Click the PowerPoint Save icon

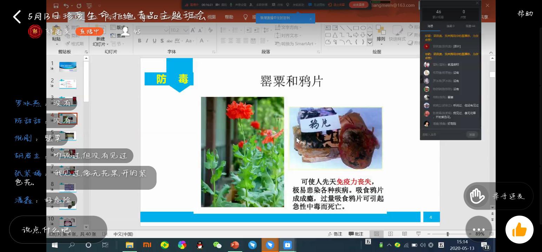click(x=56, y=6)
